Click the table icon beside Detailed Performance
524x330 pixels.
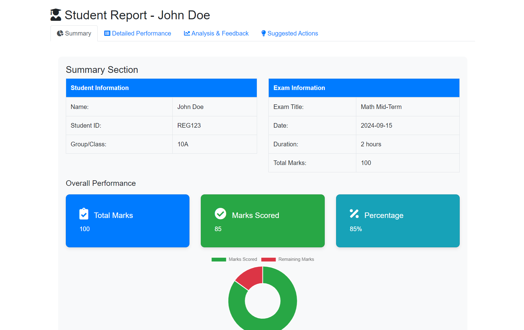click(x=107, y=33)
